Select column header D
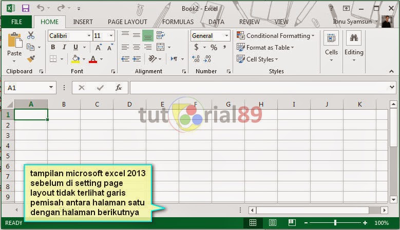 [129, 104]
